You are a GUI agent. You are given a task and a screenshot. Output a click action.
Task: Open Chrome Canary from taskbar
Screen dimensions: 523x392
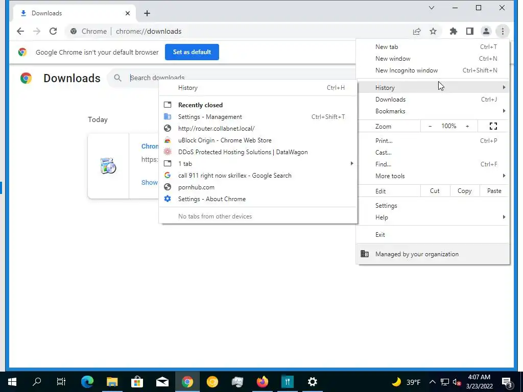212,382
